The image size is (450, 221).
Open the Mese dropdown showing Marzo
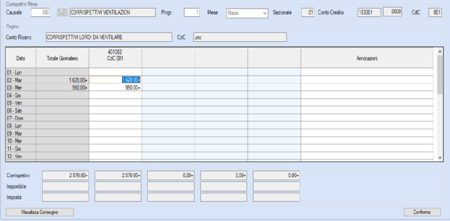[x=247, y=13]
